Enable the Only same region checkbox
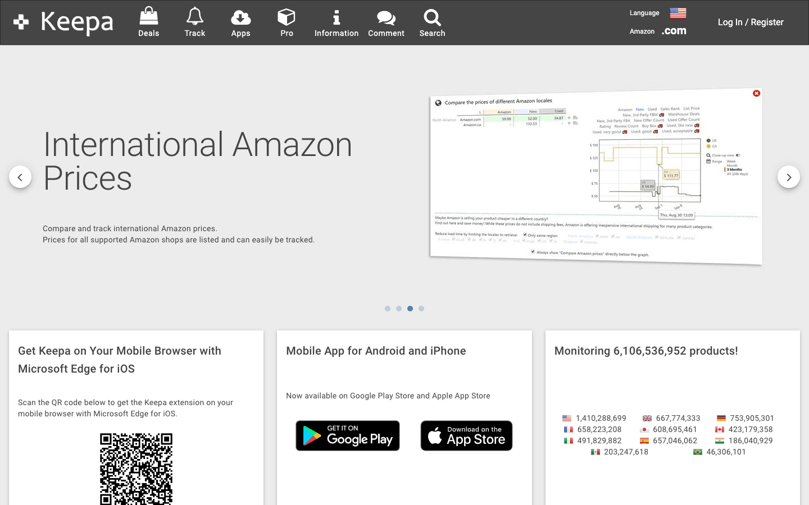The height and width of the screenshot is (505, 809). pyautogui.click(x=525, y=235)
